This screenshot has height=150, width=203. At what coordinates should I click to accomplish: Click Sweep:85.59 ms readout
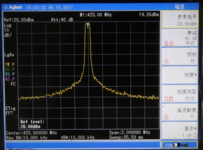pos(126,137)
